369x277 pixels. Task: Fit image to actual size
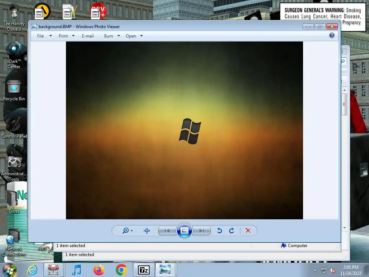click(147, 230)
